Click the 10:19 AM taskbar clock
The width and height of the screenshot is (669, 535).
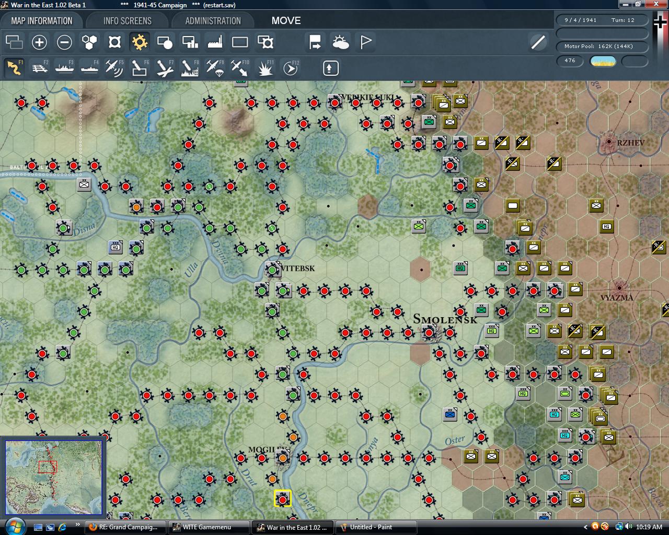[649, 527]
